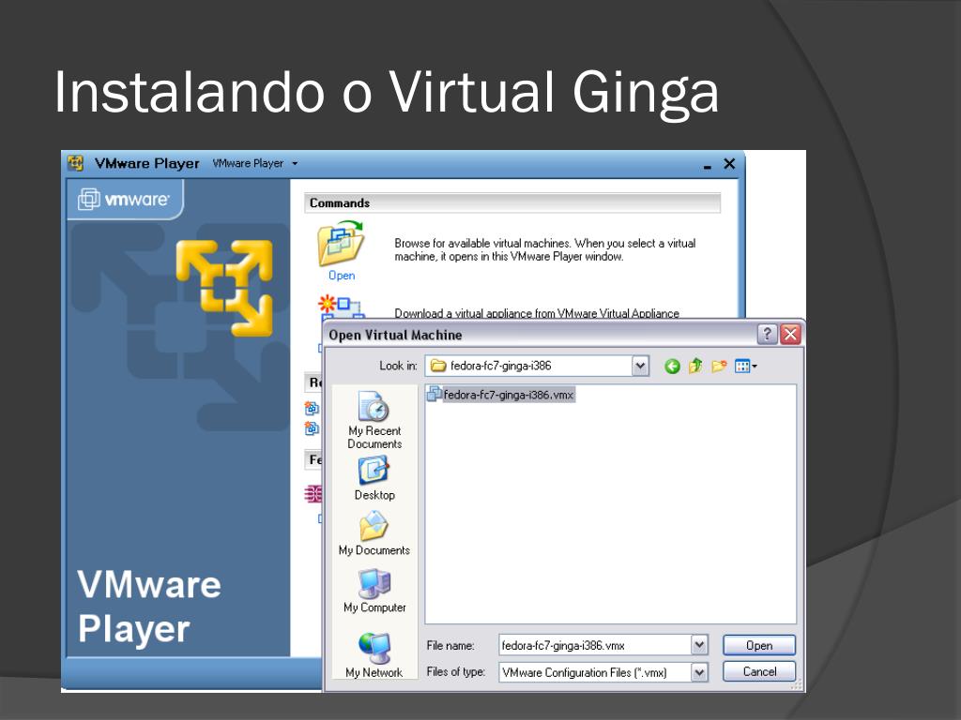Click the Open Virtual Machine dialog title
961x720 pixels.
click(x=395, y=335)
